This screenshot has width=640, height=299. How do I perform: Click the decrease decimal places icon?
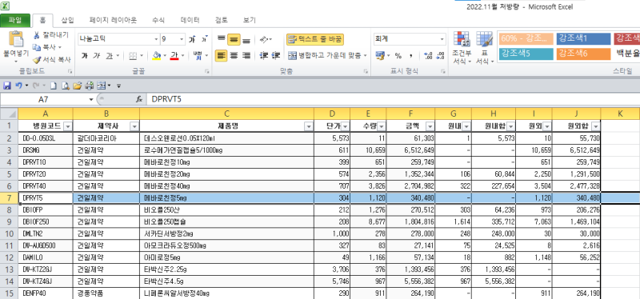point(440,55)
